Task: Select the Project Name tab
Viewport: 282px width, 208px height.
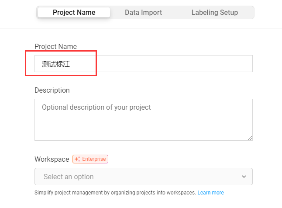Action: 74,12
